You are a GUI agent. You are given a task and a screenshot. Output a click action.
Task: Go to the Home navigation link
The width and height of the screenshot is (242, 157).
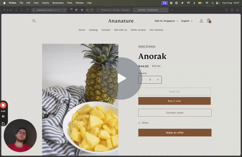[x=82, y=30]
